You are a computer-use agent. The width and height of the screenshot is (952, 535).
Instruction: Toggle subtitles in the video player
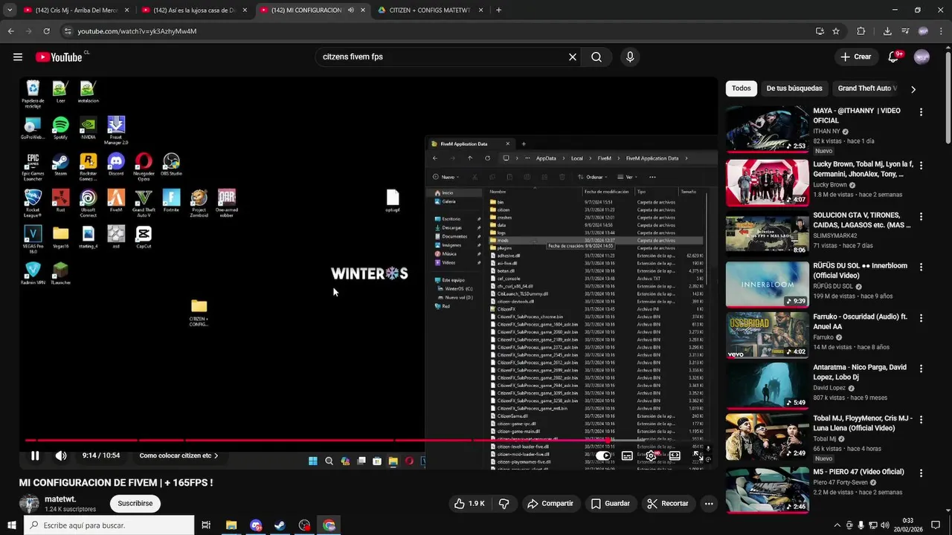(627, 455)
